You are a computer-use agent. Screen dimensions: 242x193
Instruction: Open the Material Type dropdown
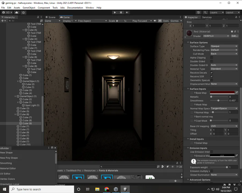224,69
